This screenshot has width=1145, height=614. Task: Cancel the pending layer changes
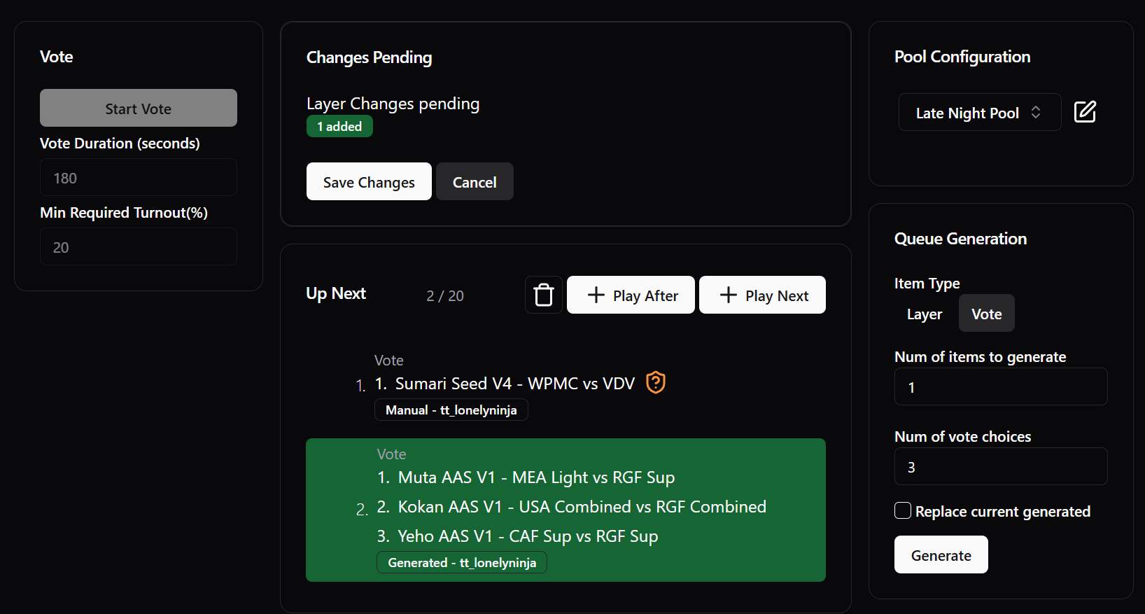pyautogui.click(x=475, y=181)
